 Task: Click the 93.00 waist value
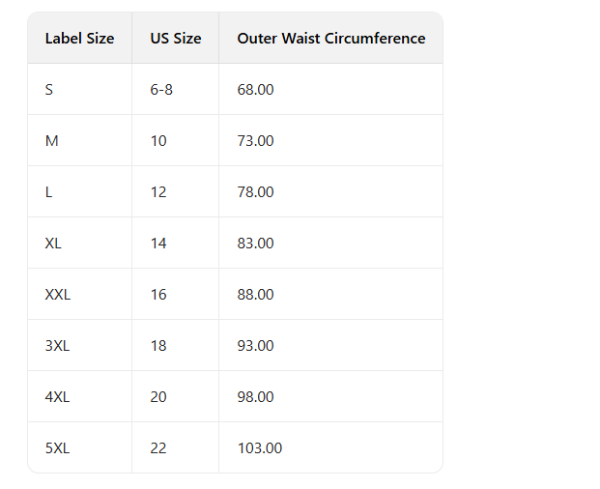point(255,346)
